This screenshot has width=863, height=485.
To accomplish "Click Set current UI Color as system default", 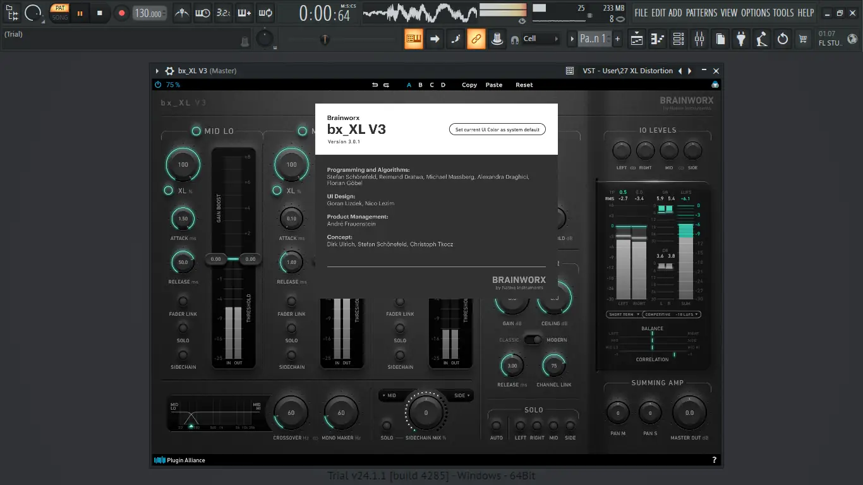I will click(498, 129).
